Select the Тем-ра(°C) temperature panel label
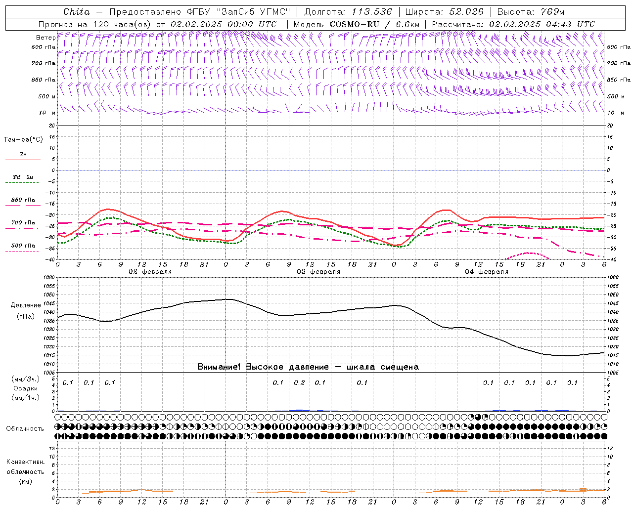The image size is (633, 506). coord(23,139)
